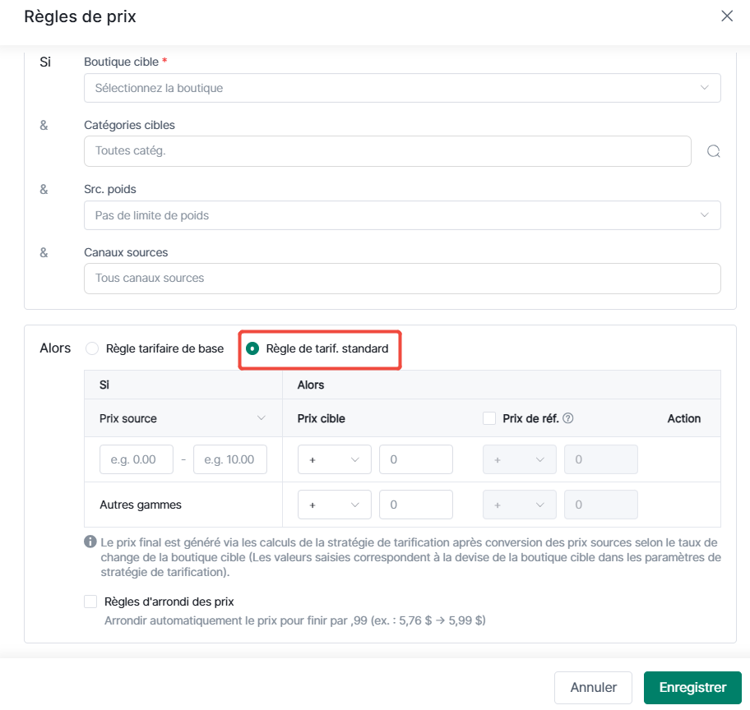
Task: Expand the Src. poids dropdown
Action: click(x=402, y=215)
